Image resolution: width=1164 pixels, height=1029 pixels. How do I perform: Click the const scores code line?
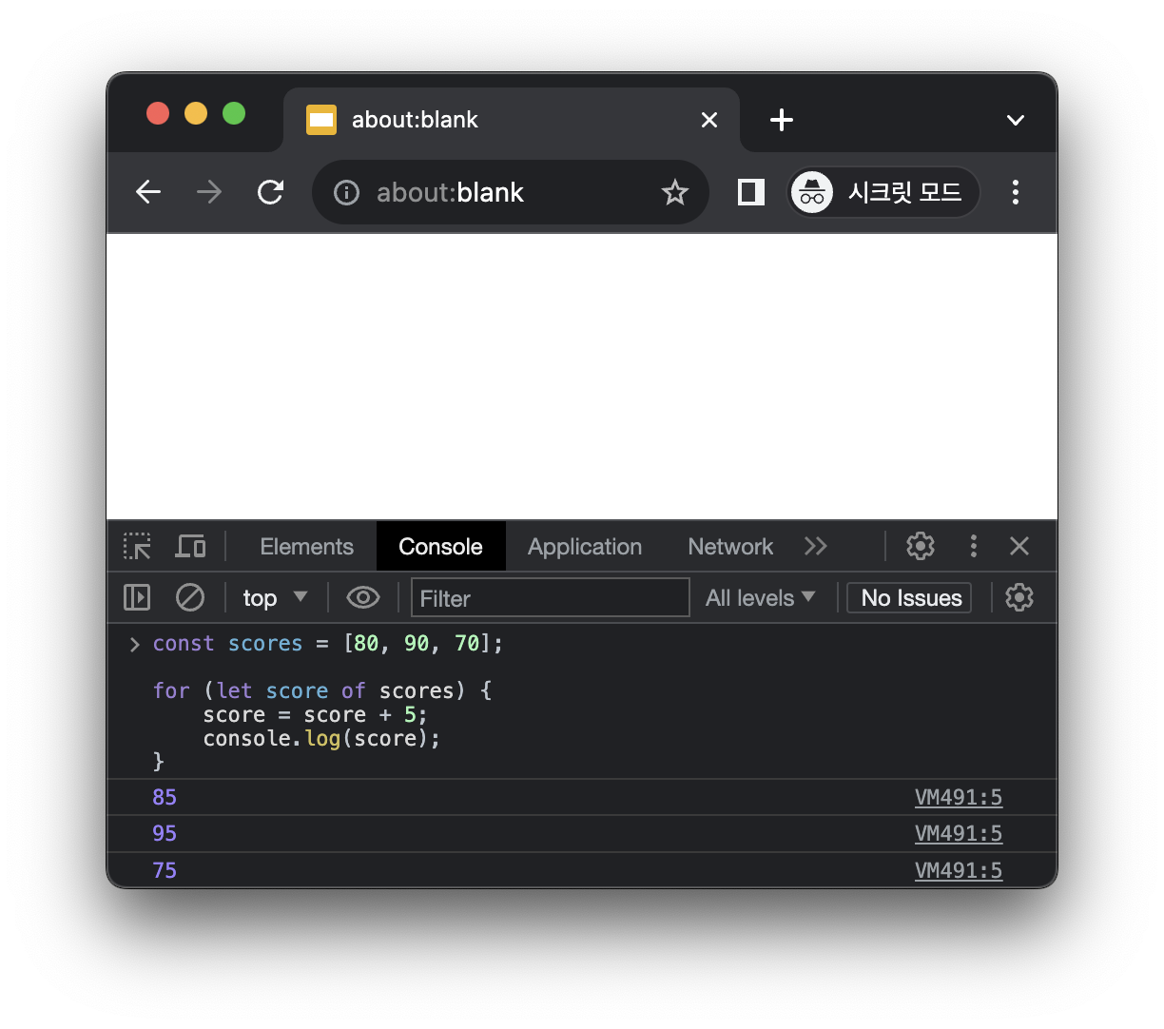(x=328, y=644)
